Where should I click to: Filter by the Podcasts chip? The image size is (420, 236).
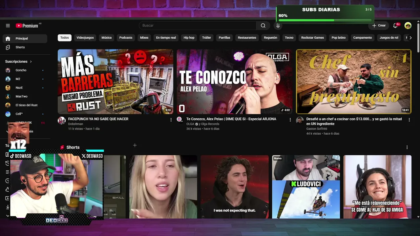click(x=126, y=38)
